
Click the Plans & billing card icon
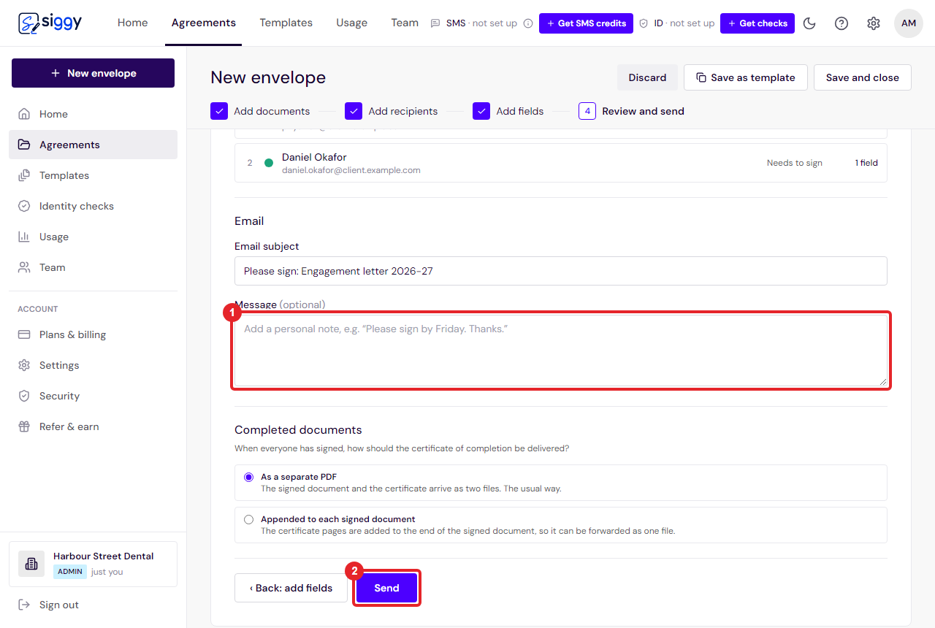pyautogui.click(x=24, y=334)
